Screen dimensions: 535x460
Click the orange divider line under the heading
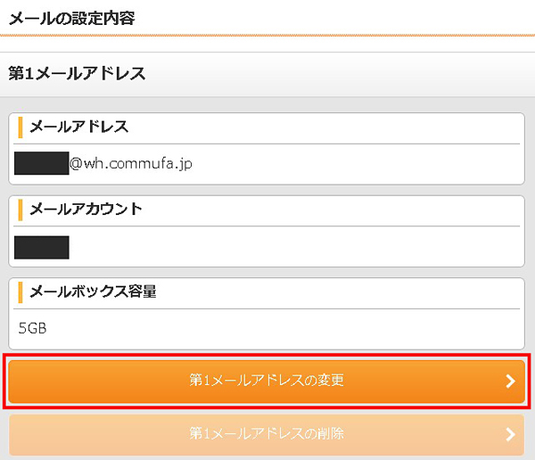tap(267, 35)
